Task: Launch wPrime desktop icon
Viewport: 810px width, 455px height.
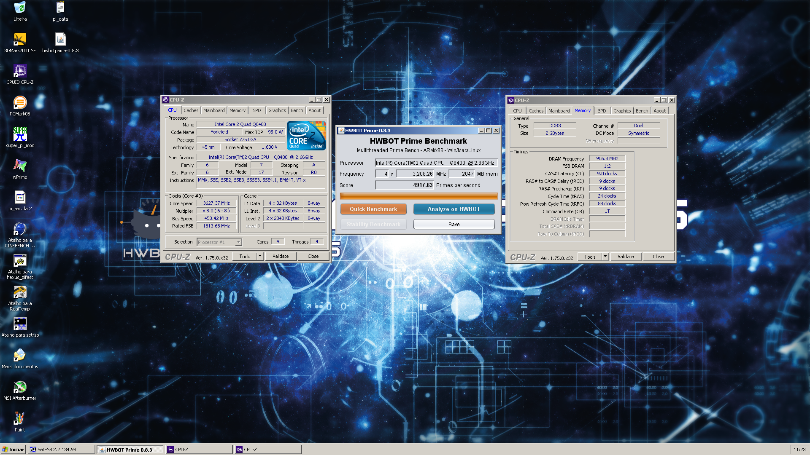Action: point(20,166)
